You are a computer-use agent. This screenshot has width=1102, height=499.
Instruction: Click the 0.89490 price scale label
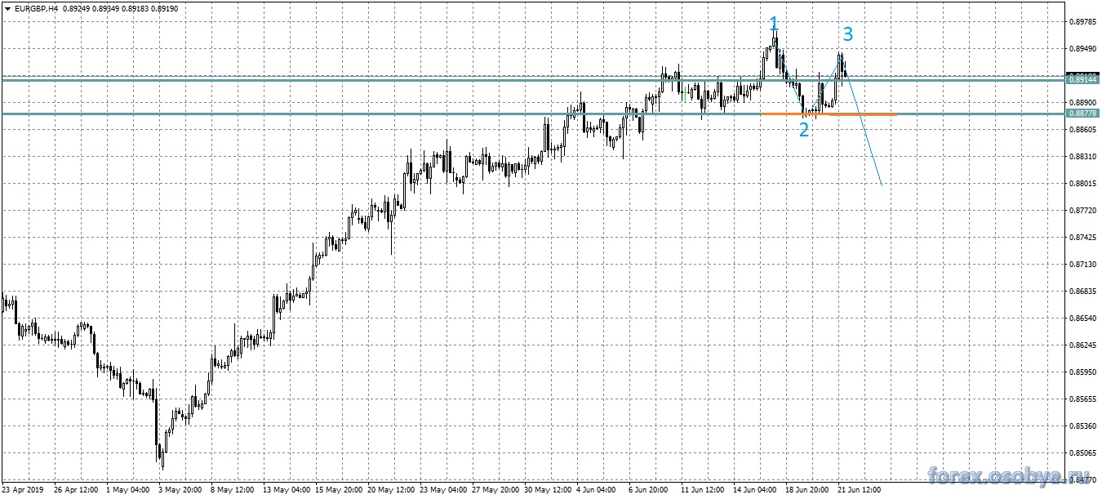[1083, 49]
